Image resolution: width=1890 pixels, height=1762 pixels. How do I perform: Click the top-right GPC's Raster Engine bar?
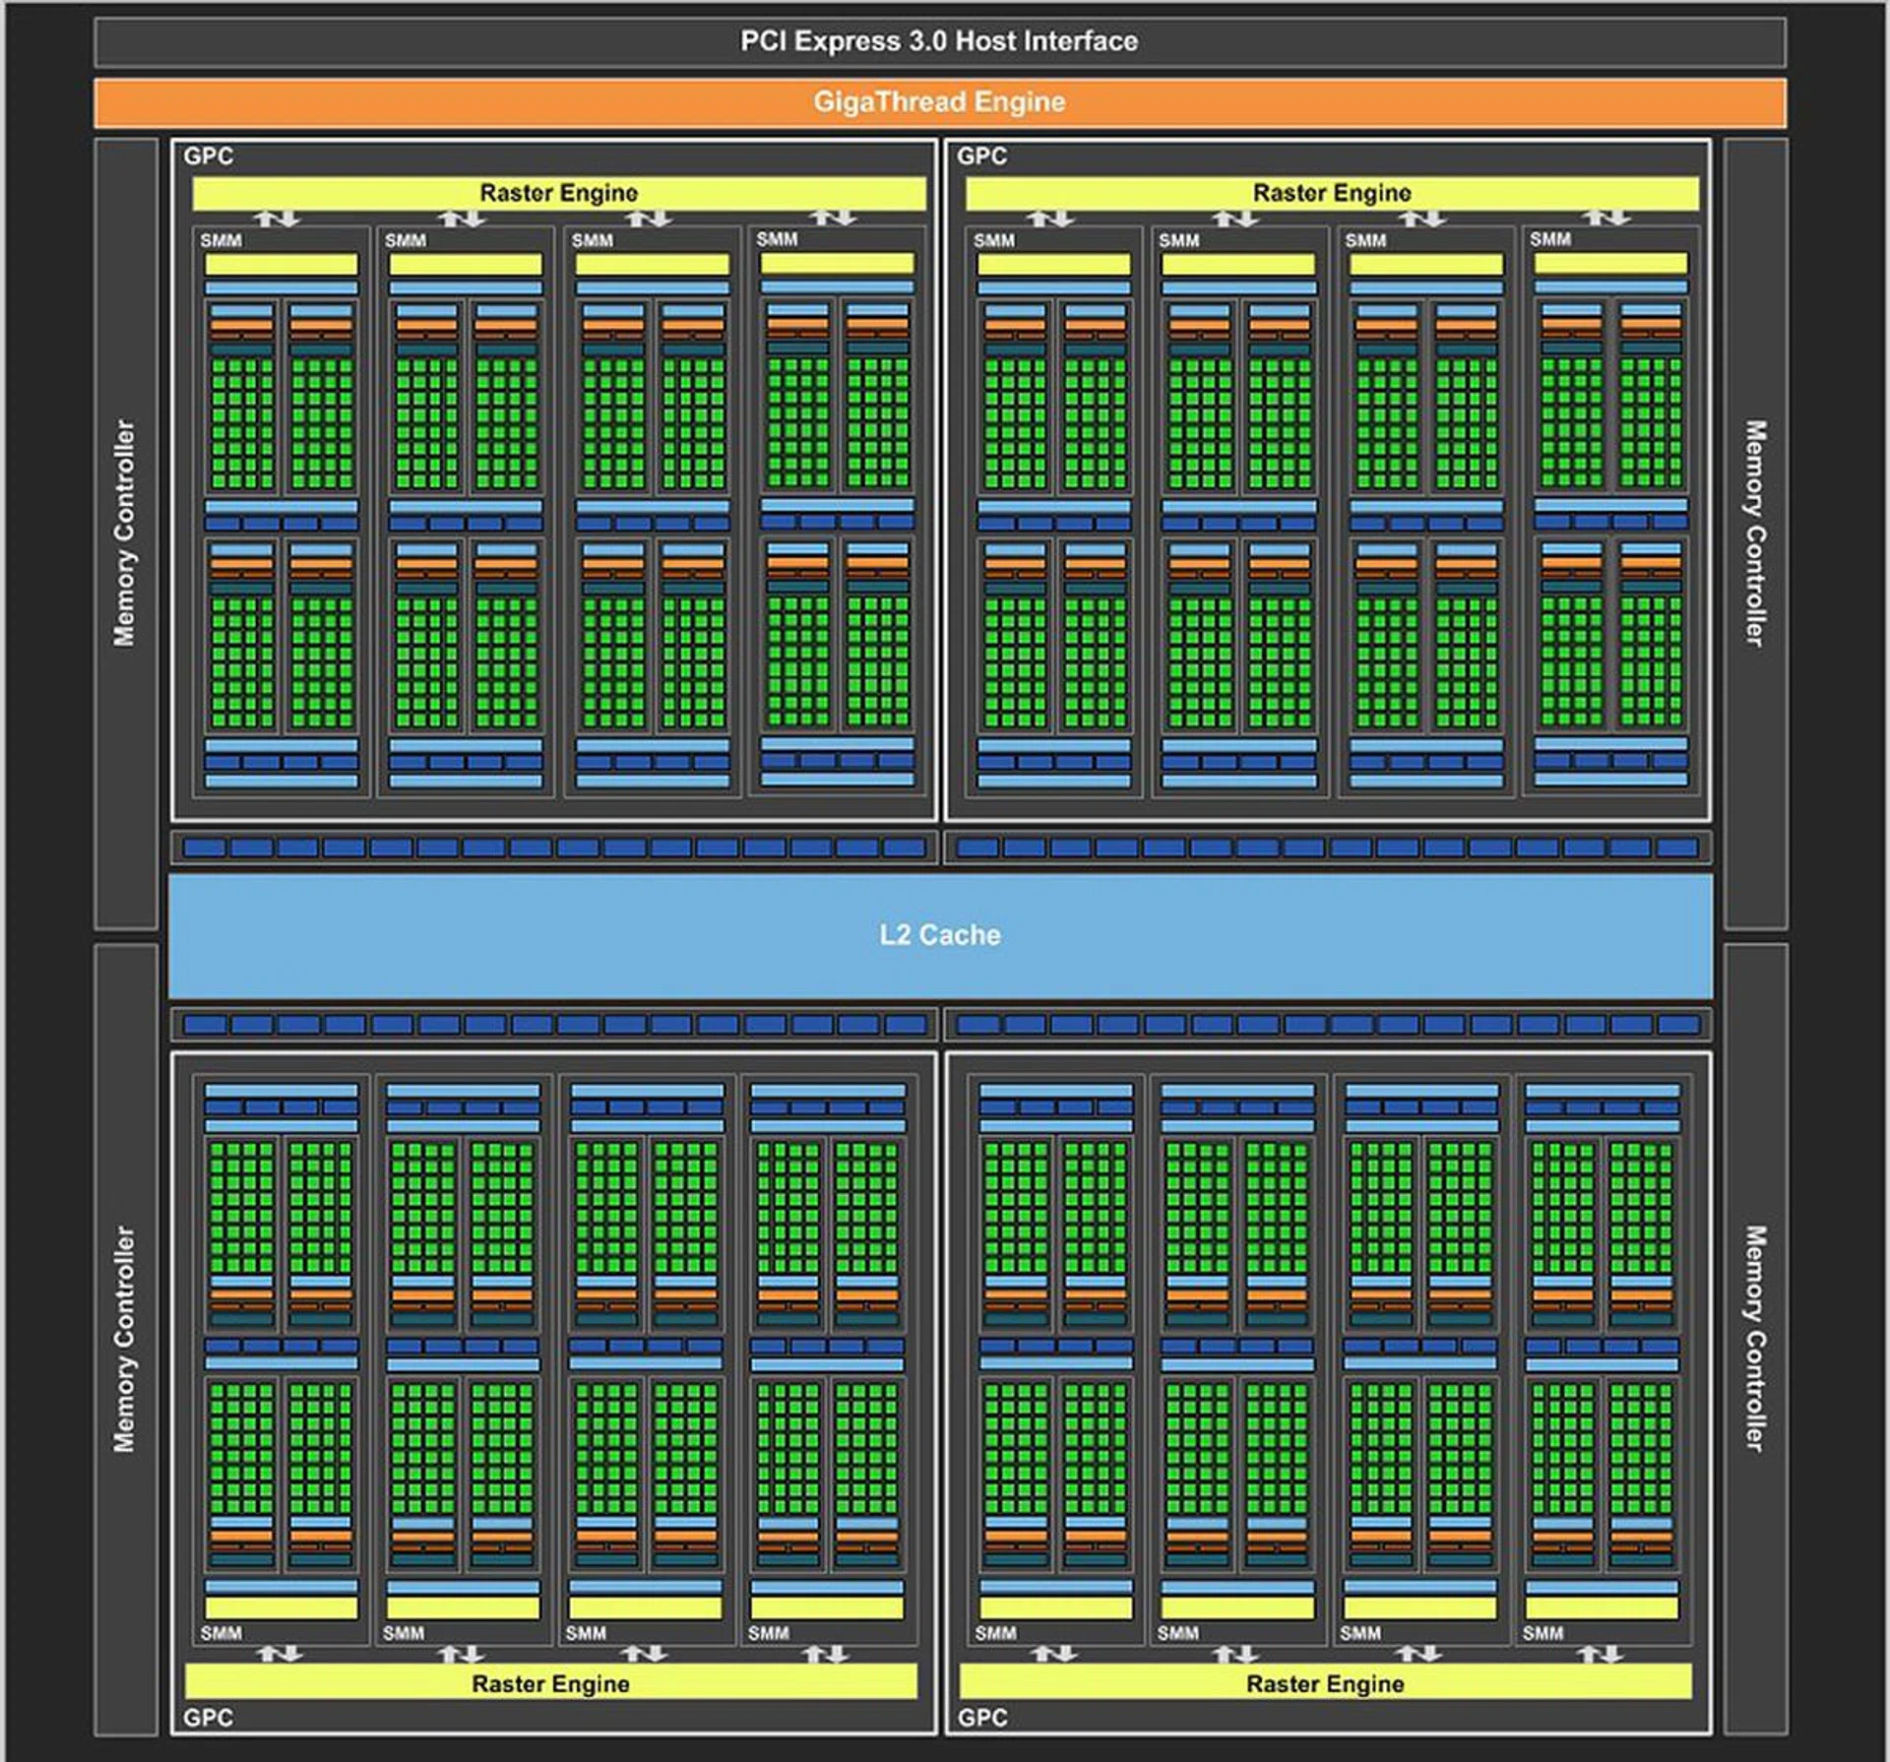pyautogui.click(x=1331, y=193)
